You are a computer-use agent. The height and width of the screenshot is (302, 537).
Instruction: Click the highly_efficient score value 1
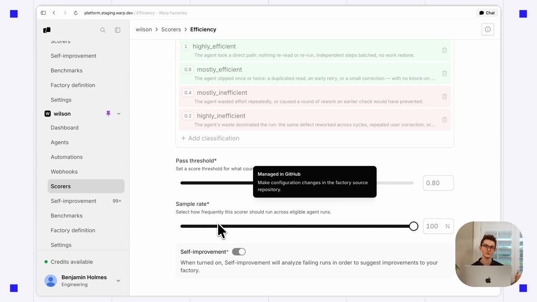(186, 47)
